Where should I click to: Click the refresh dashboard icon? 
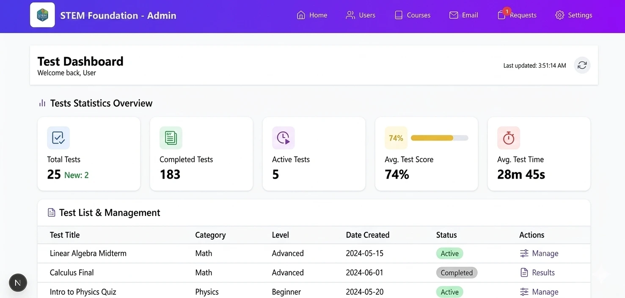(x=582, y=65)
